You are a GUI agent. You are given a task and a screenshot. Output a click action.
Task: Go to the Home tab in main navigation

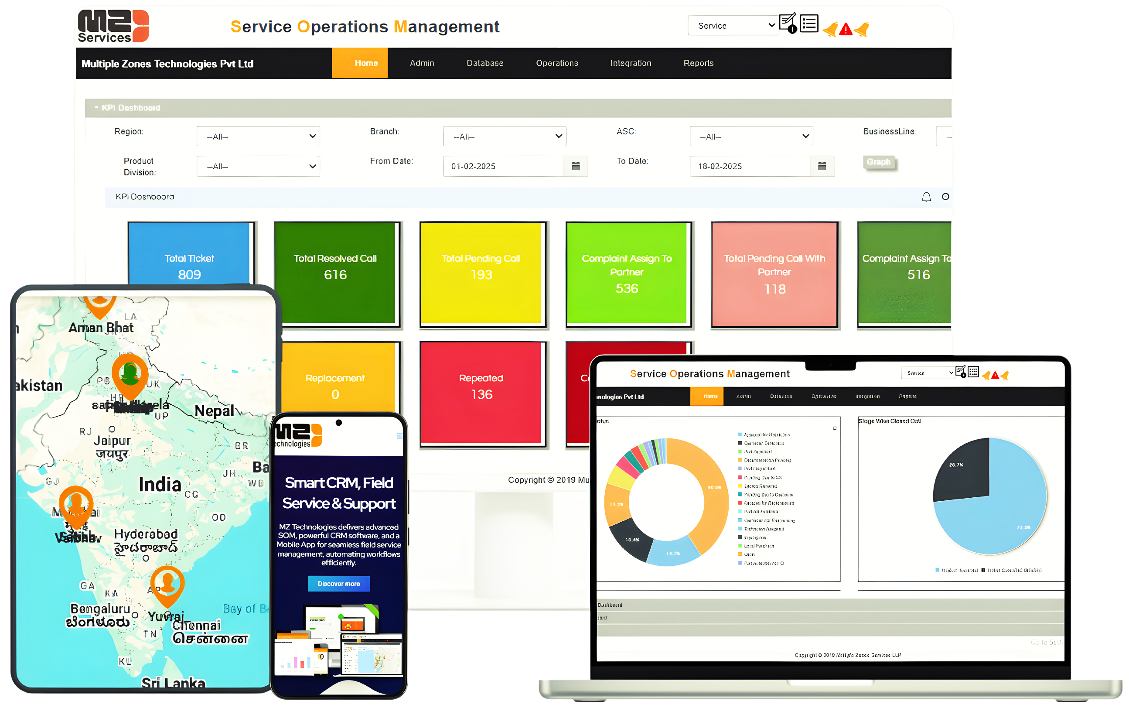click(x=359, y=63)
